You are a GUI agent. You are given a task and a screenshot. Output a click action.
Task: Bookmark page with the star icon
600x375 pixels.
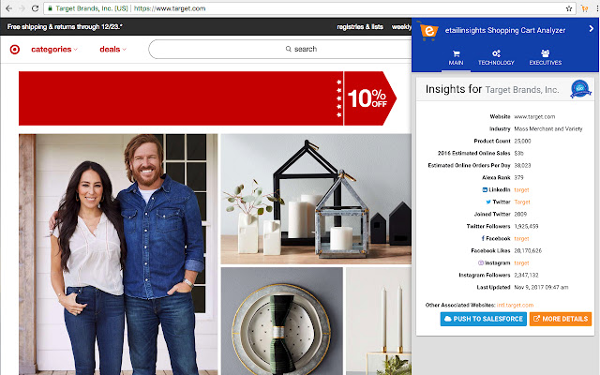(569, 8)
